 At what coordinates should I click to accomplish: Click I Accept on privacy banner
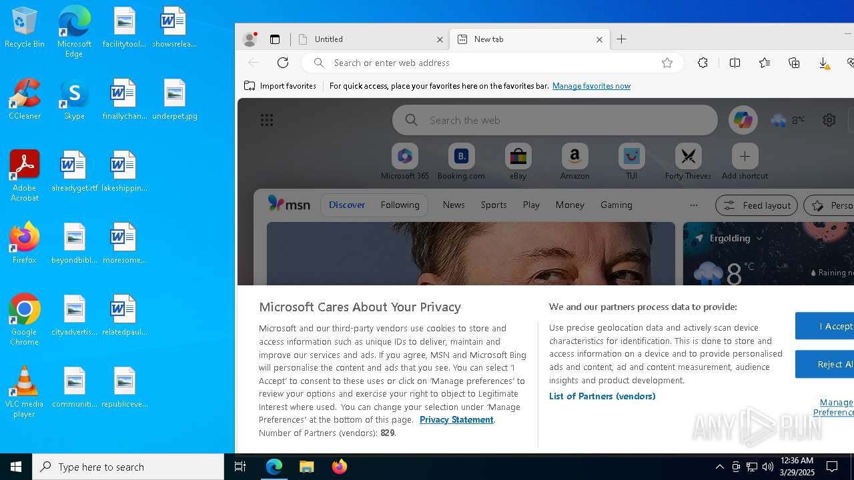tap(825, 326)
